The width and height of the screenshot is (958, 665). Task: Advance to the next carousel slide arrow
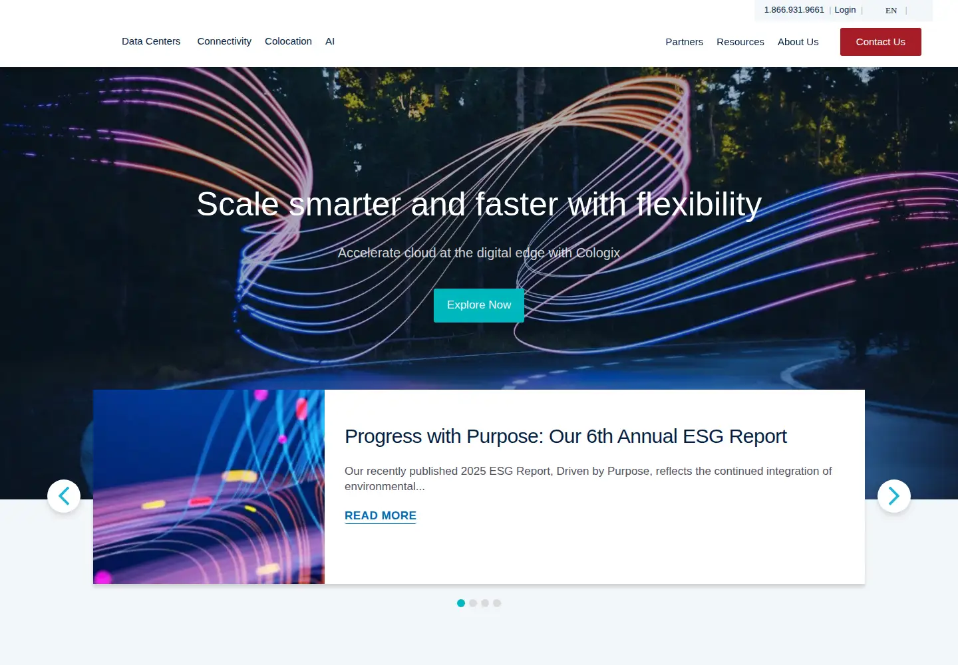point(894,496)
